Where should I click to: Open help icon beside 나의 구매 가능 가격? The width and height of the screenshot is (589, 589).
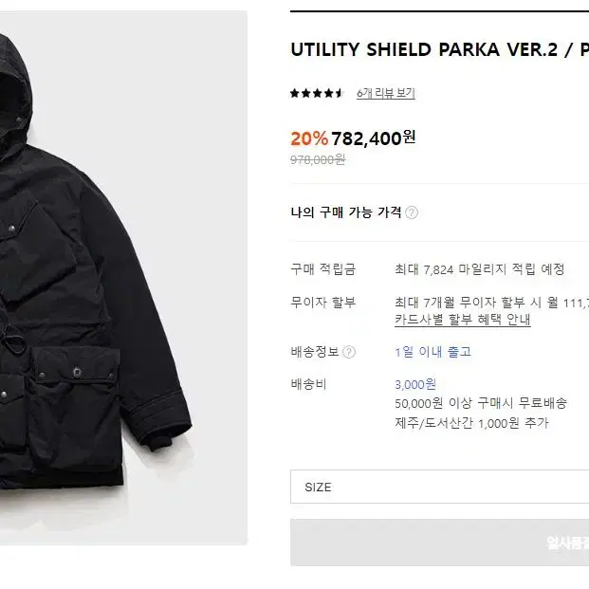pos(412,212)
